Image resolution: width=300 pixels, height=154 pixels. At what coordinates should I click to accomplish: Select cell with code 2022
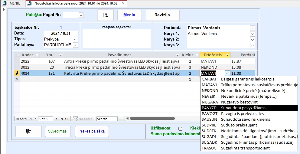(30, 61)
